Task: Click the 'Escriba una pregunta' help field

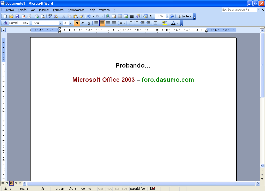Action: tap(239, 10)
